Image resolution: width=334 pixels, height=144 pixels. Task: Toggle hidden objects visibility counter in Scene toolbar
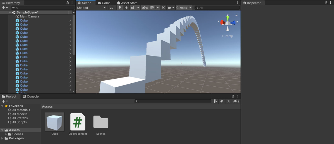(145, 8)
